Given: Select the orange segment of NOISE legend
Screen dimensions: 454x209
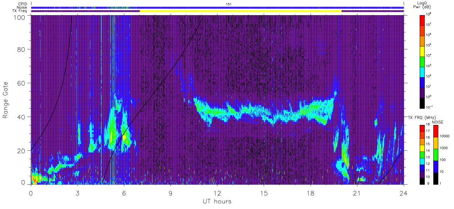Looking at the screenshot, I should (x=435, y=143).
